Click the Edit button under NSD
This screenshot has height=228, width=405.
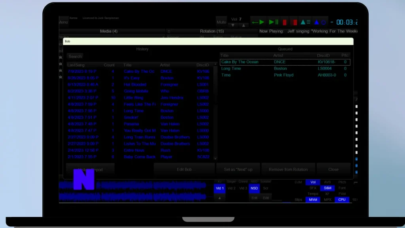[x=254, y=198]
